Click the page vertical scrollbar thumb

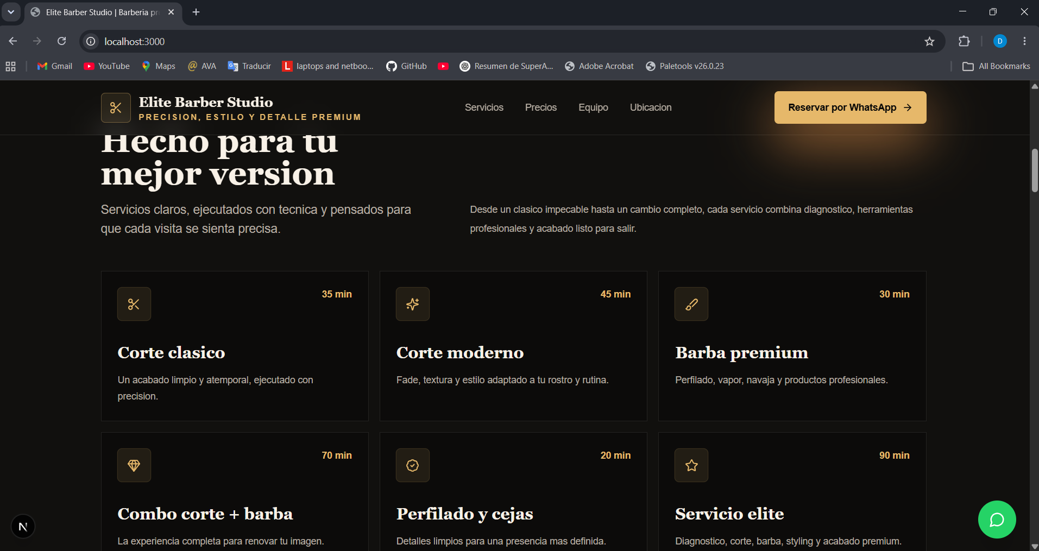(1035, 170)
